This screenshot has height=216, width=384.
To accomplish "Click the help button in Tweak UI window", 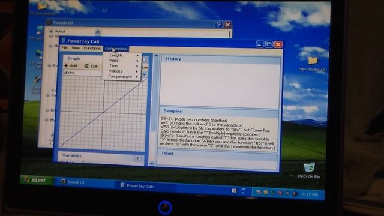I will [218, 25].
